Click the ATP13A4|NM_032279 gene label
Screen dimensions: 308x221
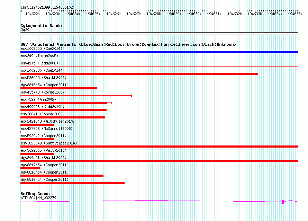coord(38,198)
